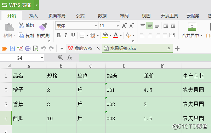Increase the indent level

point(173,25)
